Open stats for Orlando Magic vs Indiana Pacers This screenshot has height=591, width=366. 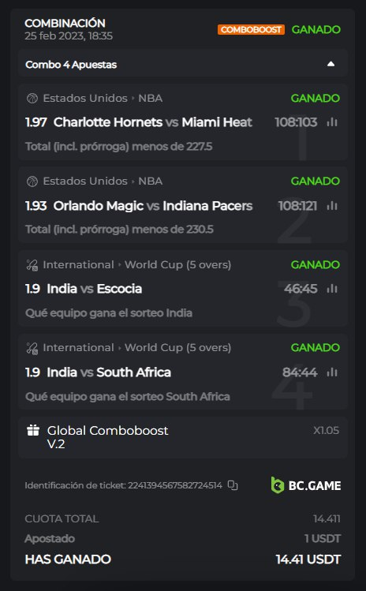point(332,206)
